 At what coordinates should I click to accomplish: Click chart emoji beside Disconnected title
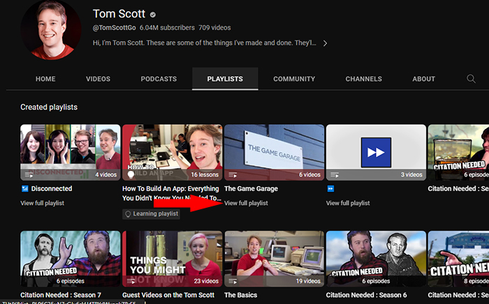click(x=25, y=188)
